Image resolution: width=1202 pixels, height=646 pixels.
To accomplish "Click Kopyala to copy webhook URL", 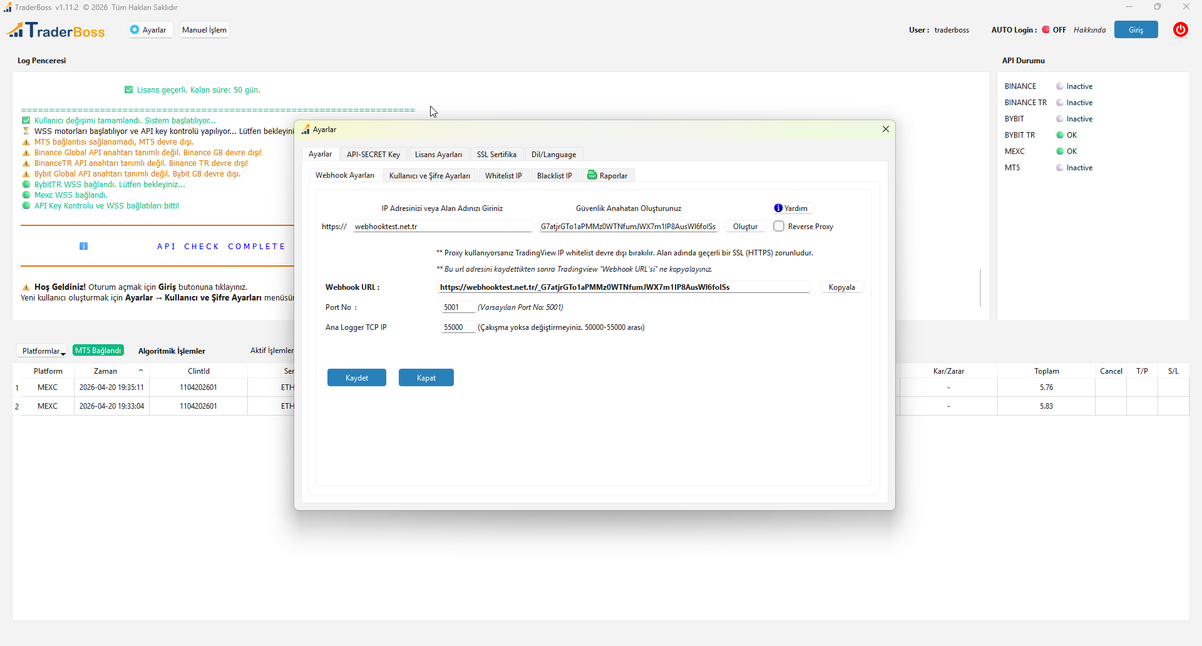I will coord(841,287).
